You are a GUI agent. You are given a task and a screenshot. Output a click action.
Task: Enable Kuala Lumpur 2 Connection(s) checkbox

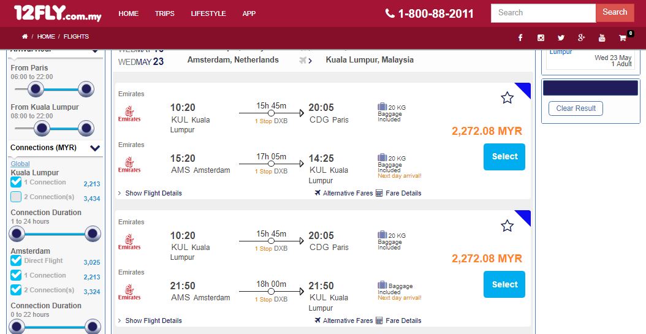17,197
